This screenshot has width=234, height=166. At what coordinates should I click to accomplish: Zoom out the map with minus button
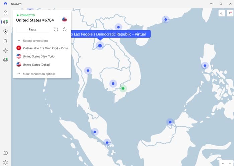(223, 163)
